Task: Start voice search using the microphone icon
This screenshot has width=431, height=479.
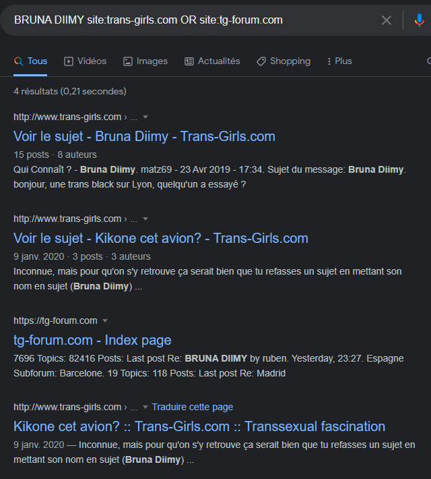Action: [x=419, y=20]
